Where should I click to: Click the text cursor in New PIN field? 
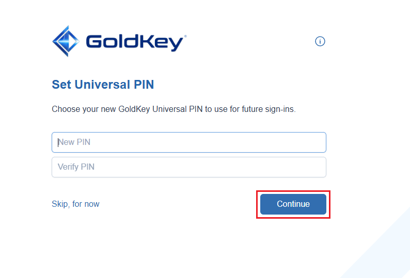point(58,142)
